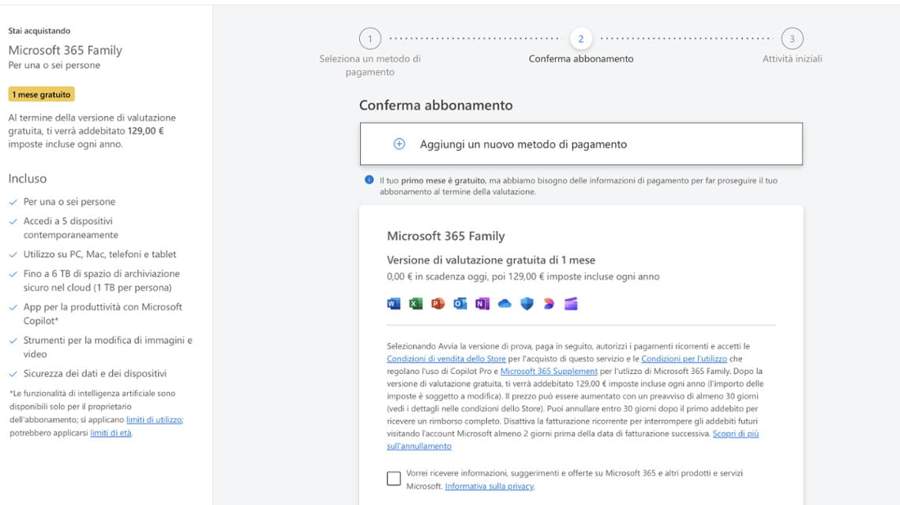Click the OneNote app icon
Screen dimensions: 900x505
[482, 304]
